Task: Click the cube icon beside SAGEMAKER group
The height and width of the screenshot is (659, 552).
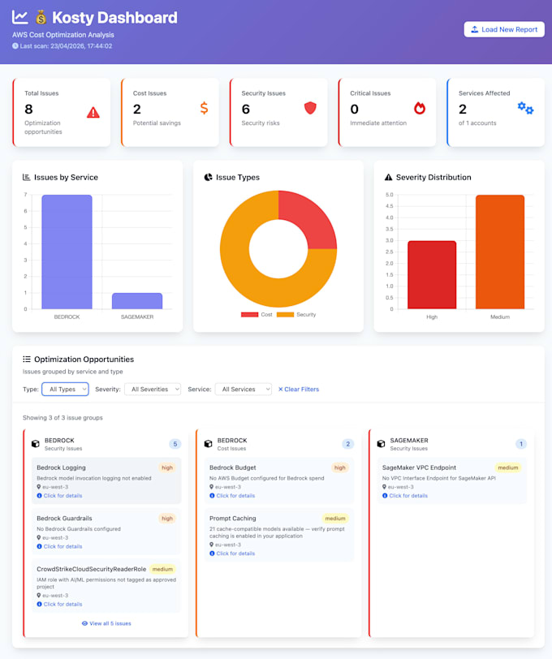Action: click(x=381, y=444)
